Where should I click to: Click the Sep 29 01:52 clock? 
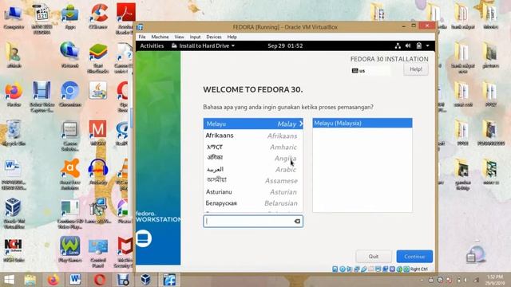[x=285, y=46]
